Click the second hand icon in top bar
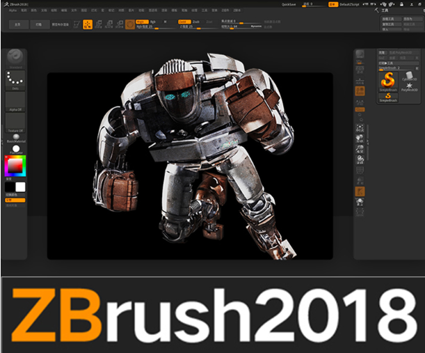 click(392, 4)
